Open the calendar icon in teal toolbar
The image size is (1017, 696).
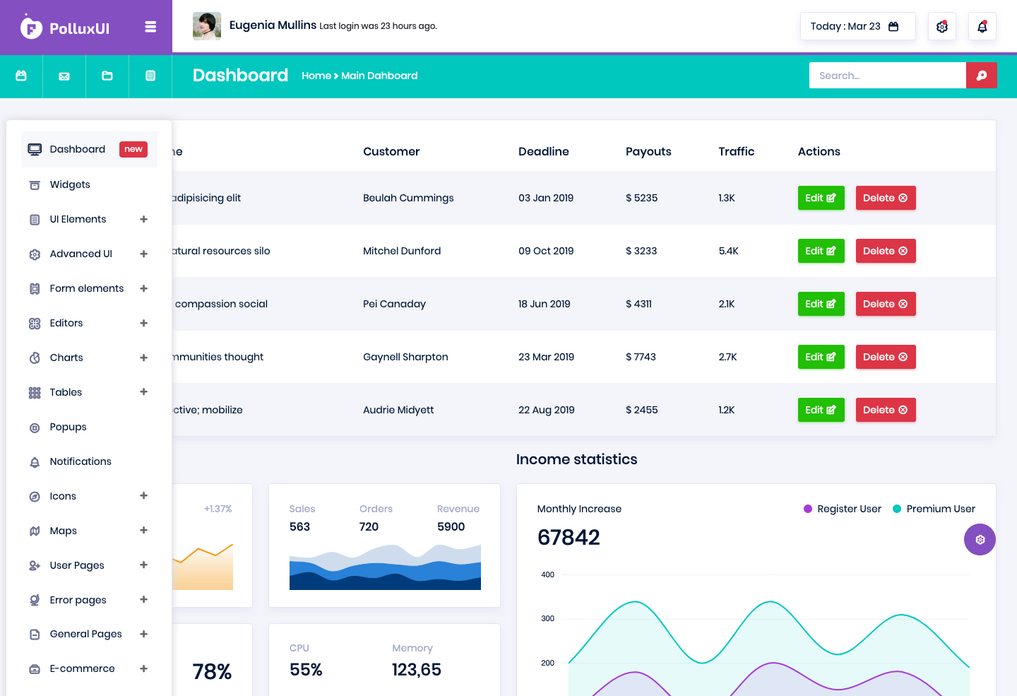[x=21, y=76]
